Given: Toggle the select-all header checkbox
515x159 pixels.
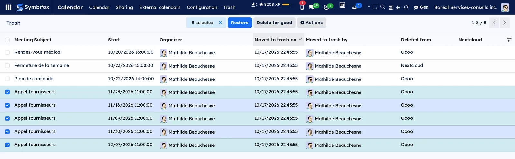Looking at the screenshot, I should pyautogui.click(x=7, y=40).
